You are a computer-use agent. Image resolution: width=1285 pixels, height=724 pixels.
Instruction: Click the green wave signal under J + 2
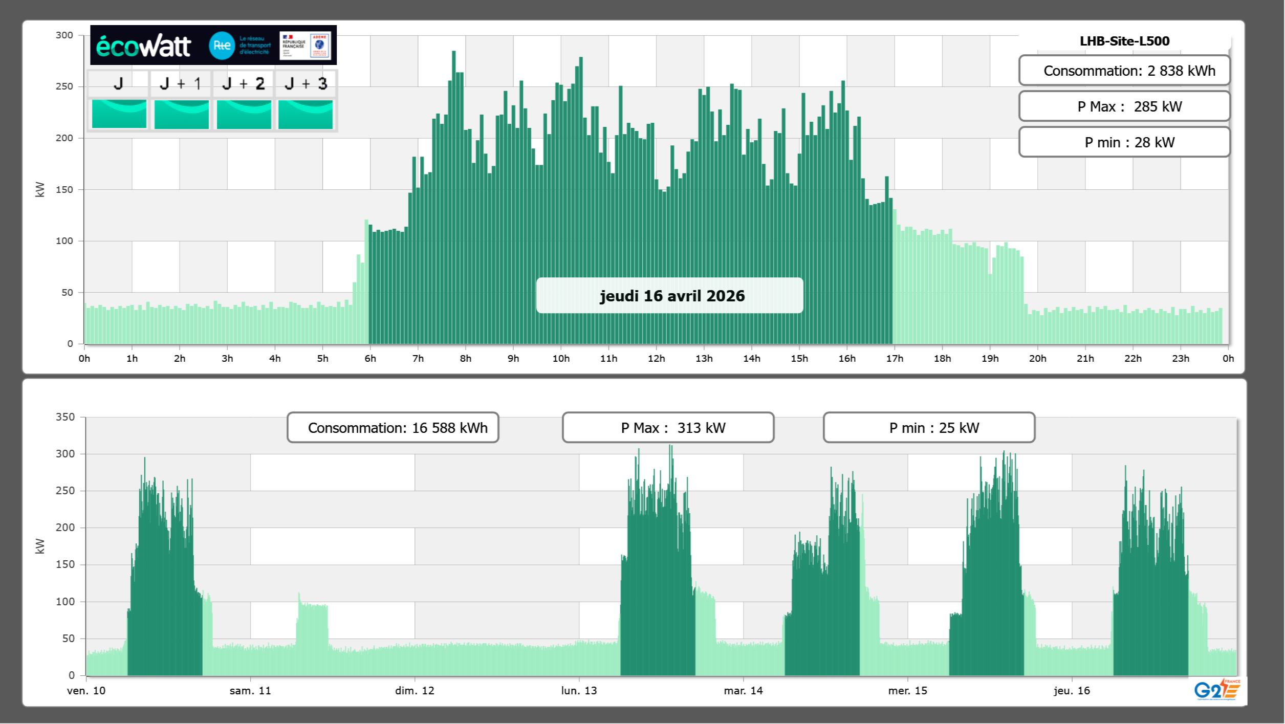(x=244, y=114)
